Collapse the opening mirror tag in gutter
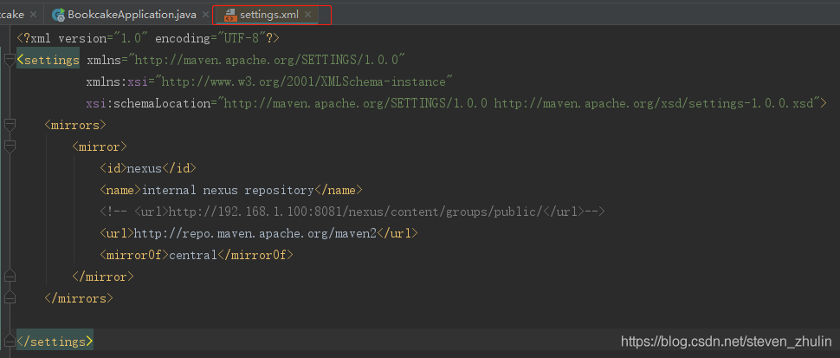The height and width of the screenshot is (358, 840). click(10, 146)
